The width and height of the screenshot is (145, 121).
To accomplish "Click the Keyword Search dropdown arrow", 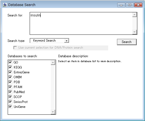I will click(x=66, y=41).
